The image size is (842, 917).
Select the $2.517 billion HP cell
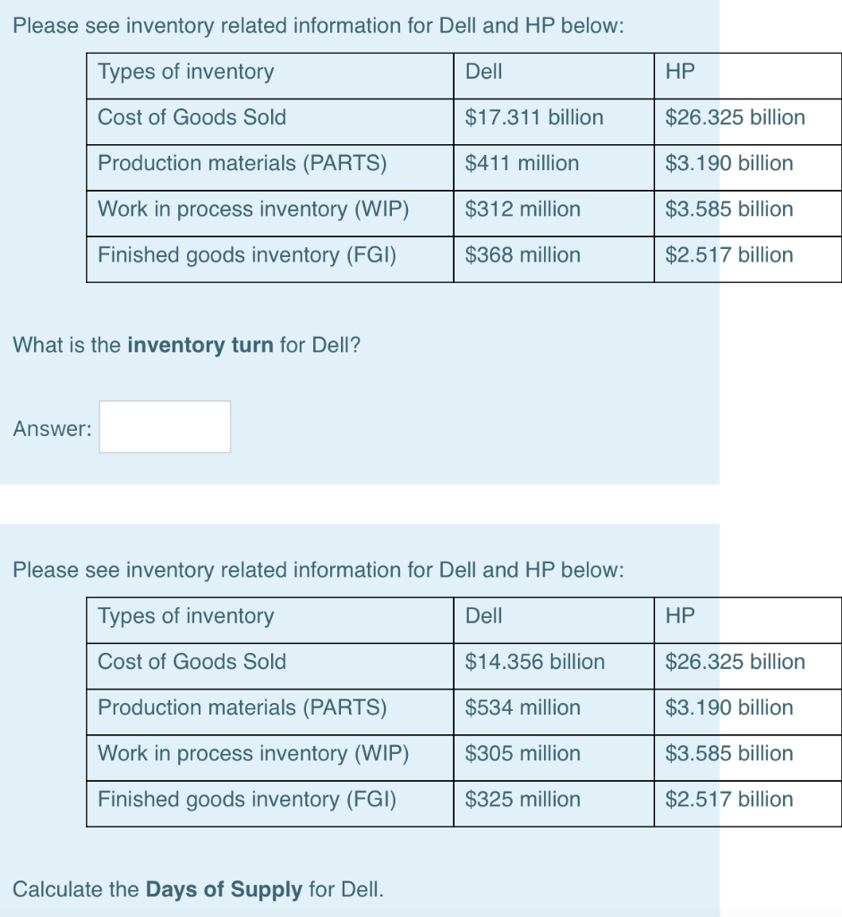728,255
